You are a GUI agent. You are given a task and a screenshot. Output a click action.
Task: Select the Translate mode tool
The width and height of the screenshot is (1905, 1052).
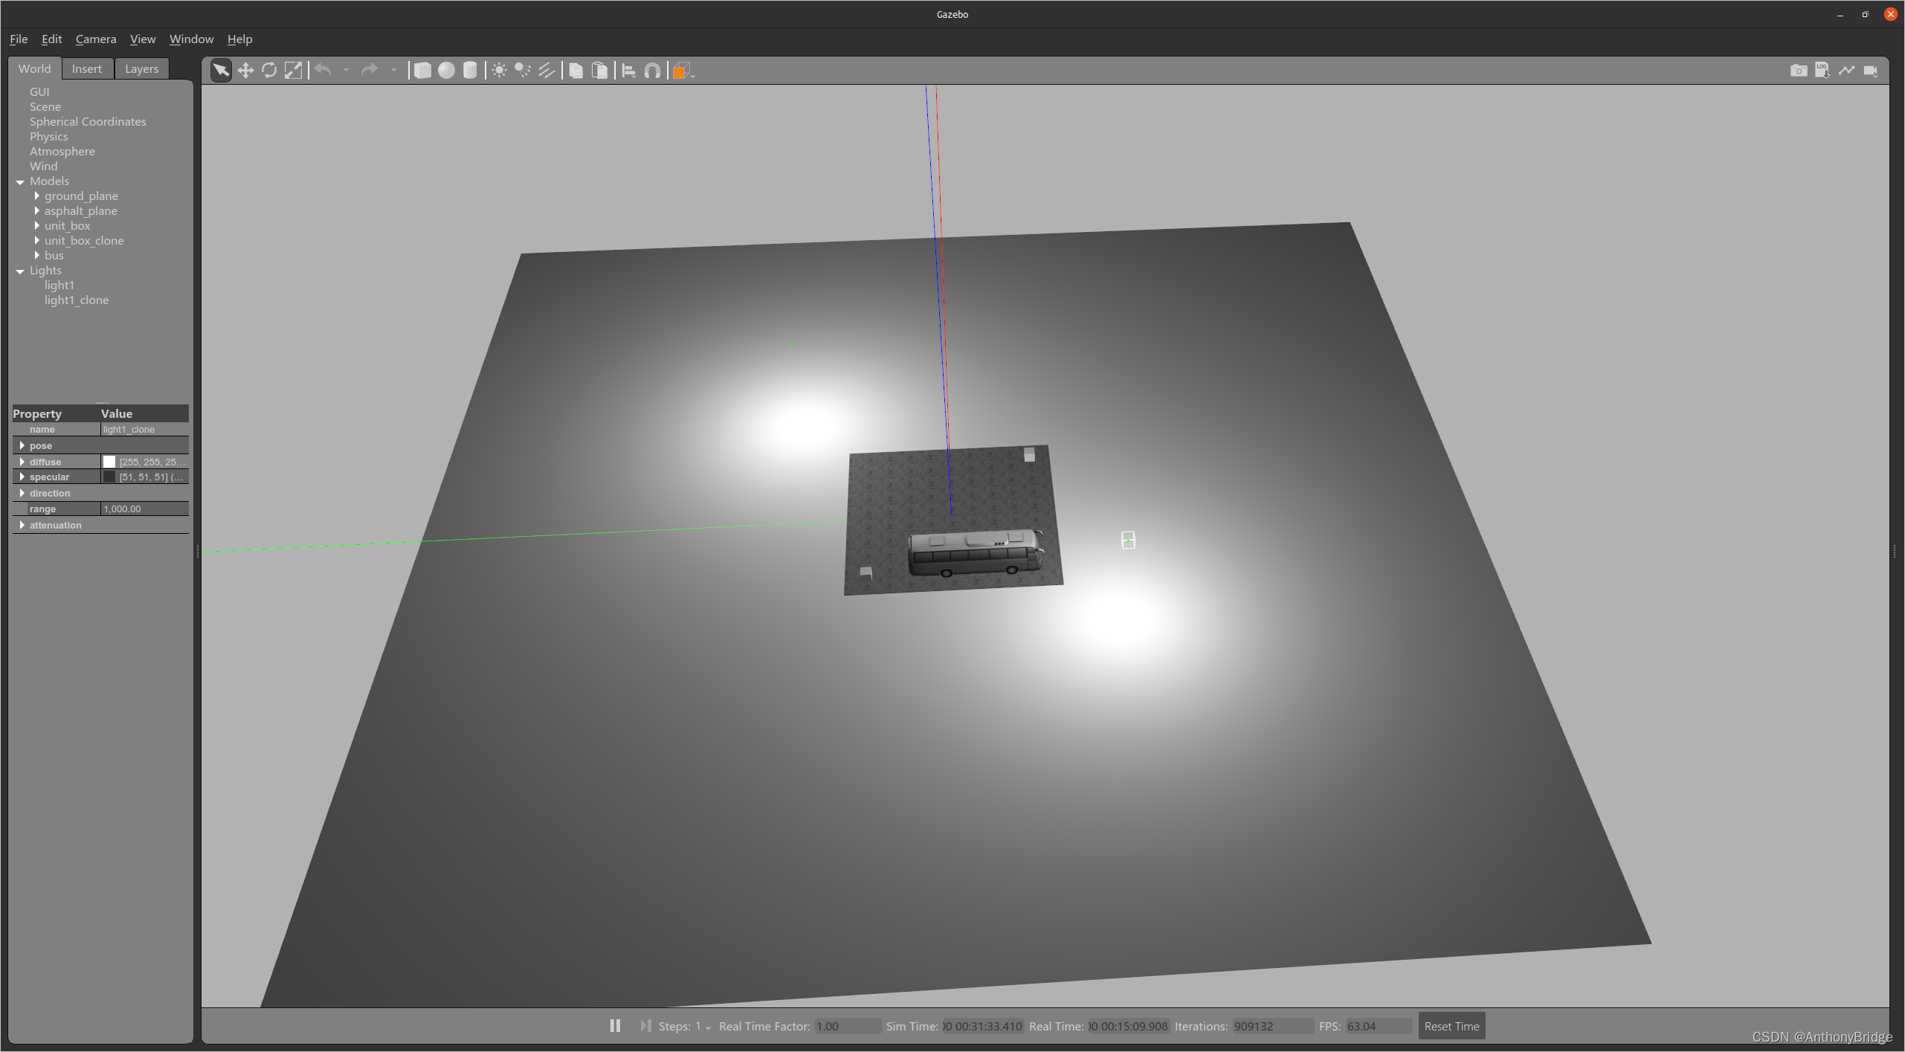point(245,71)
